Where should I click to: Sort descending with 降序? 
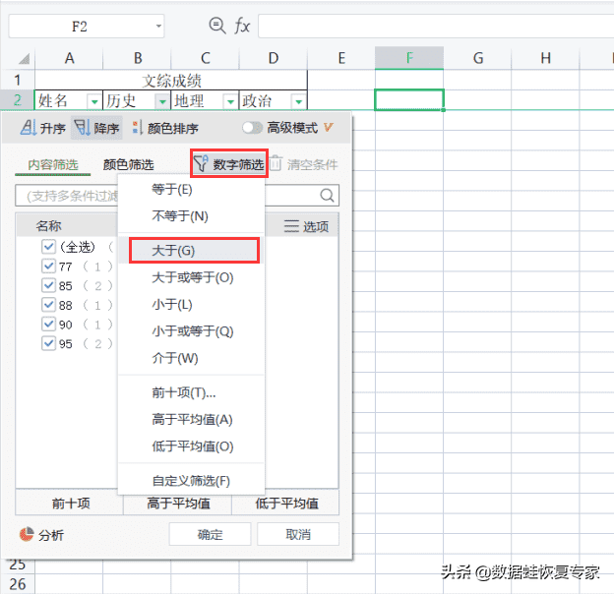(x=96, y=128)
